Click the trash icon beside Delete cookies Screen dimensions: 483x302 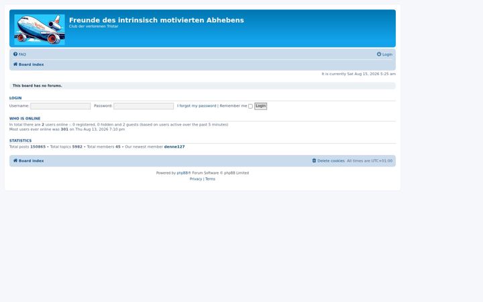click(314, 160)
